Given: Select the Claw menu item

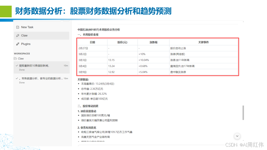Looking at the screenshot, I should click(41, 36).
